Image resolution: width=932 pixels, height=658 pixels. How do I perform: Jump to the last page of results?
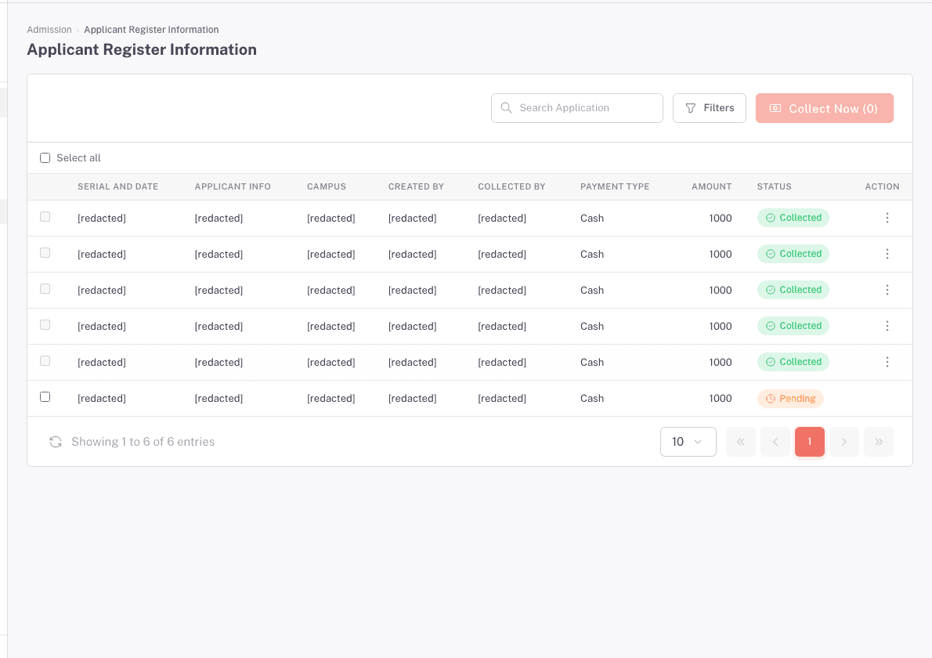tap(879, 442)
